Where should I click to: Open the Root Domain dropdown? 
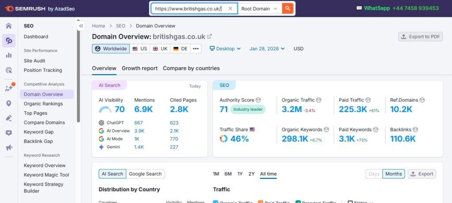pos(260,8)
